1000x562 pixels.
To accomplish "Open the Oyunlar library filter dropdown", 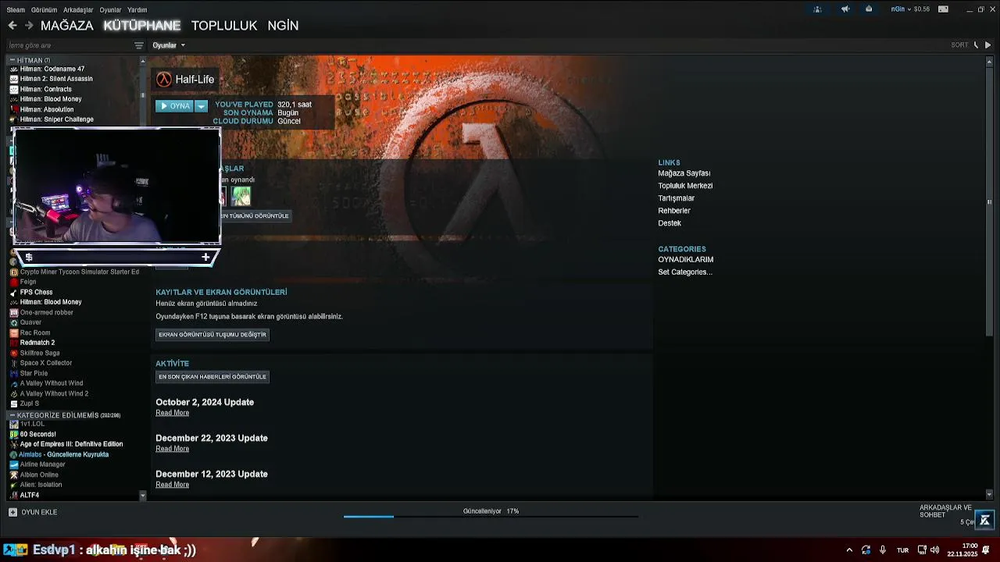I will pos(169,45).
